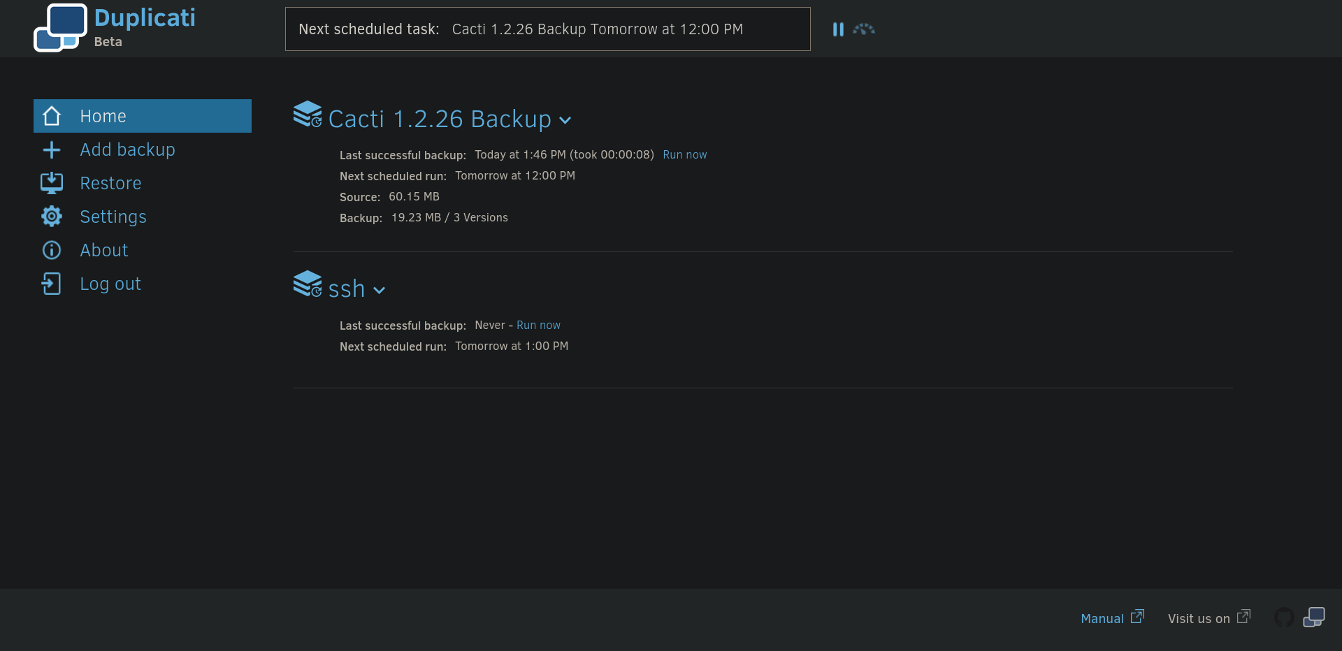The height and width of the screenshot is (651, 1342).
Task: Expand the ssh backup chevron
Action: point(380,291)
